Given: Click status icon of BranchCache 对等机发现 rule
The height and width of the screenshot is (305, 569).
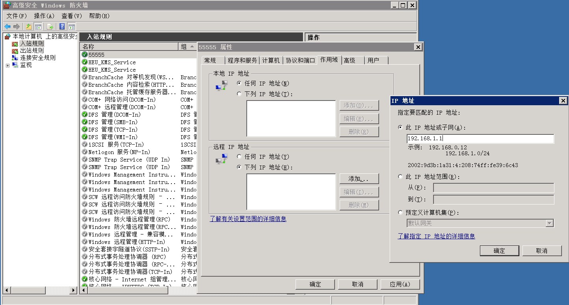Looking at the screenshot, I should (x=85, y=77).
